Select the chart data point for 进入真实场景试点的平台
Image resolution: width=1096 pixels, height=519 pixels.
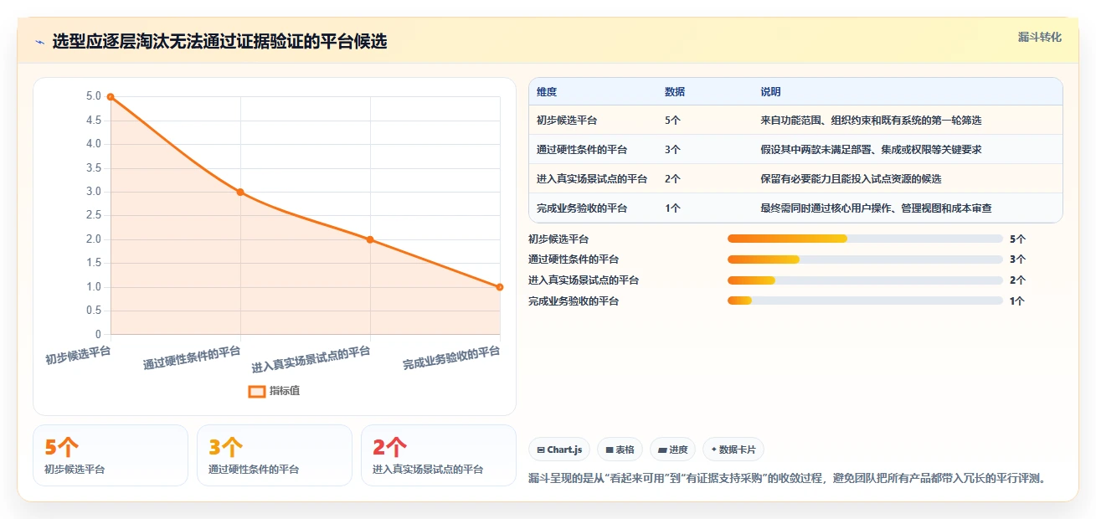[370, 239]
